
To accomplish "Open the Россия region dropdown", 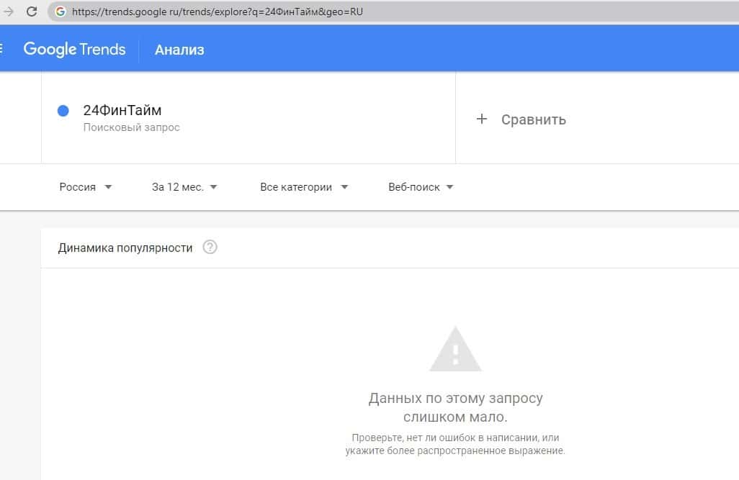I will click(86, 187).
